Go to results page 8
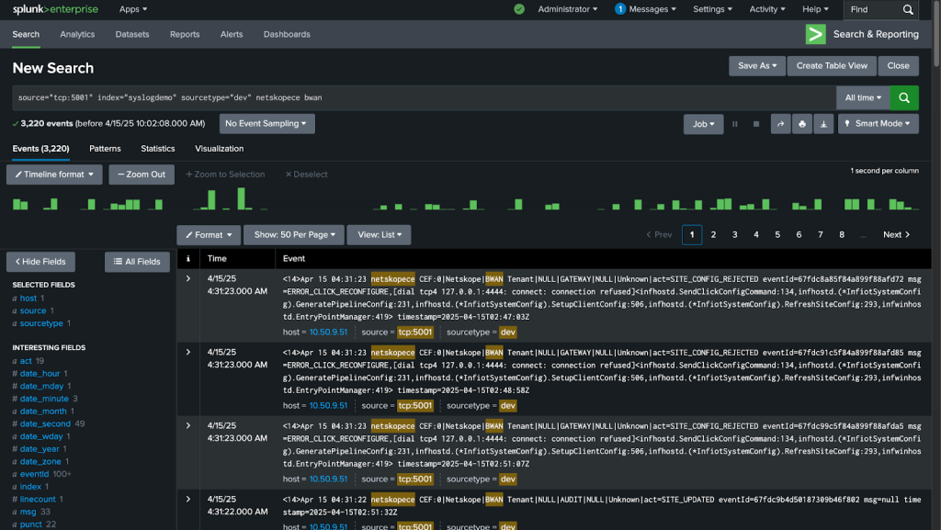941x530 pixels. coord(842,235)
